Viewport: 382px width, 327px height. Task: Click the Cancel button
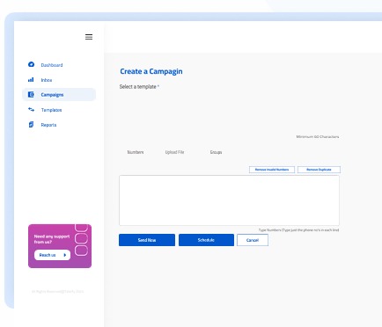click(x=253, y=240)
